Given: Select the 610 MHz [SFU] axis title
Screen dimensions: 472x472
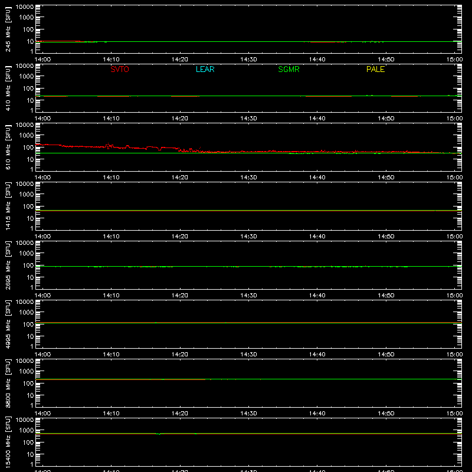Looking at the screenshot, I should tap(8, 147).
